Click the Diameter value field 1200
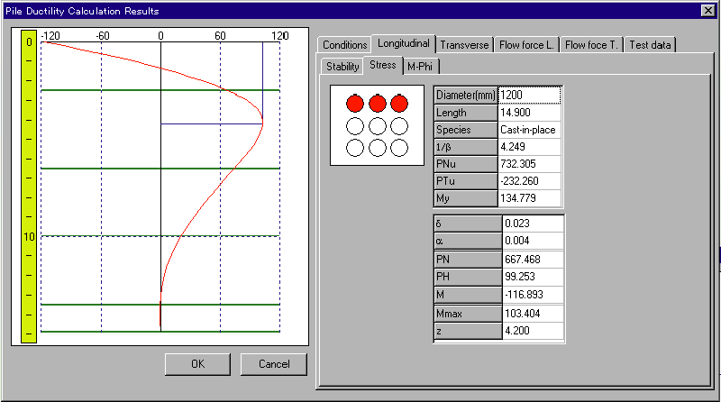This screenshot has width=721, height=402. [530, 95]
